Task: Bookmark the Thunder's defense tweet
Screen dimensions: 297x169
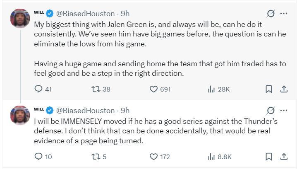Action: coord(268,157)
